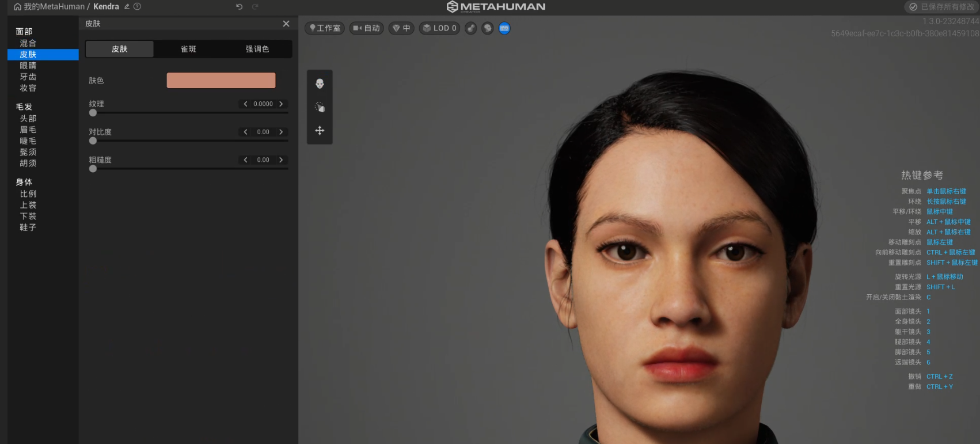980x444 pixels.
Task: Click the 毛发 section header
Action: tap(24, 107)
